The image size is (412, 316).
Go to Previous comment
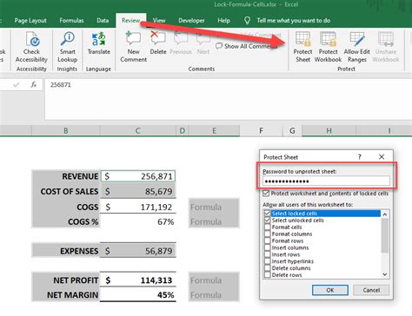coord(181,43)
